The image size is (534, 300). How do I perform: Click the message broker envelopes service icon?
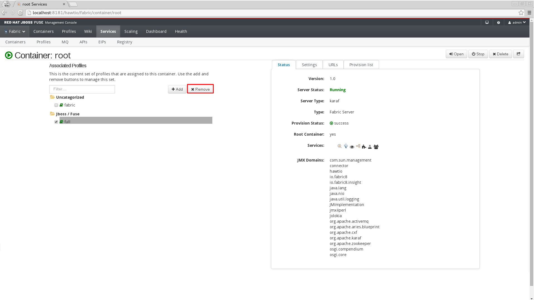coord(358,146)
